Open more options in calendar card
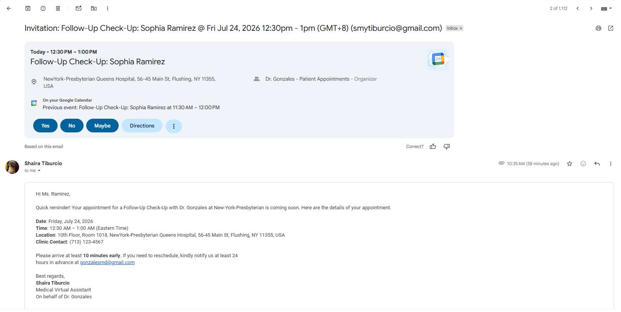Screen dimensions: 621x312 [x=174, y=126]
